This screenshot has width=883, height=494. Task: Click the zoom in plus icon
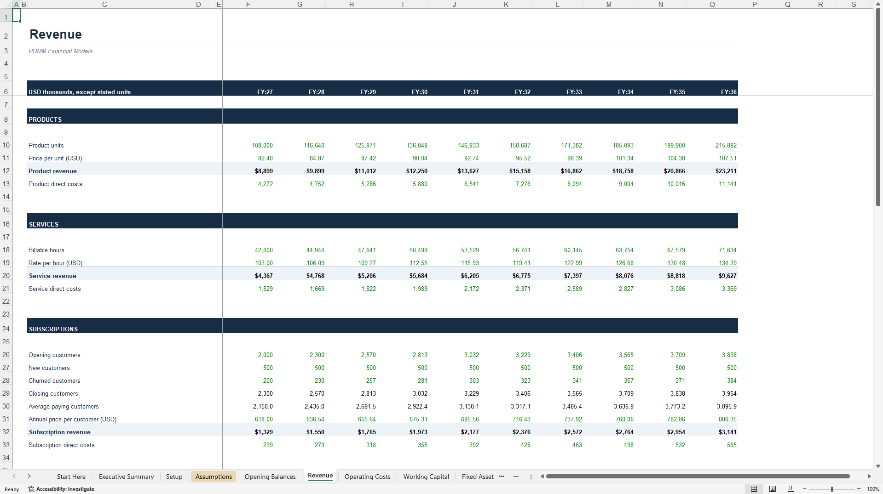coord(859,489)
